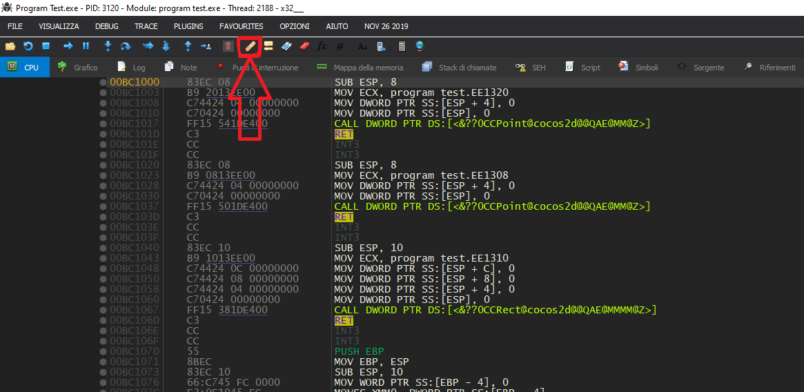804x392 pixels.
Task: Select instruction MOV EBP, ESP
Action: coord(373,362)
